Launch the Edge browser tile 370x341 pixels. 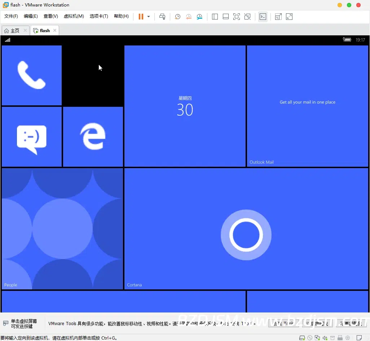(93, 137)
